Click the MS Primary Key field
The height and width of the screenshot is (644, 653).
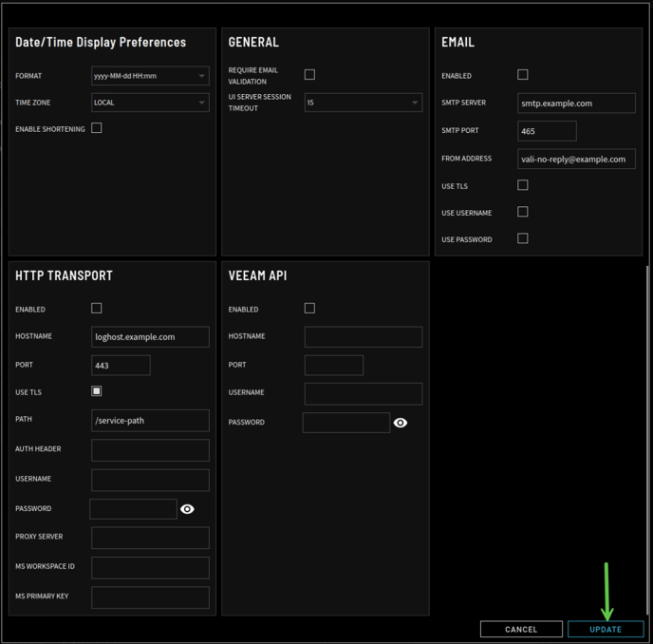pos(150,597)
